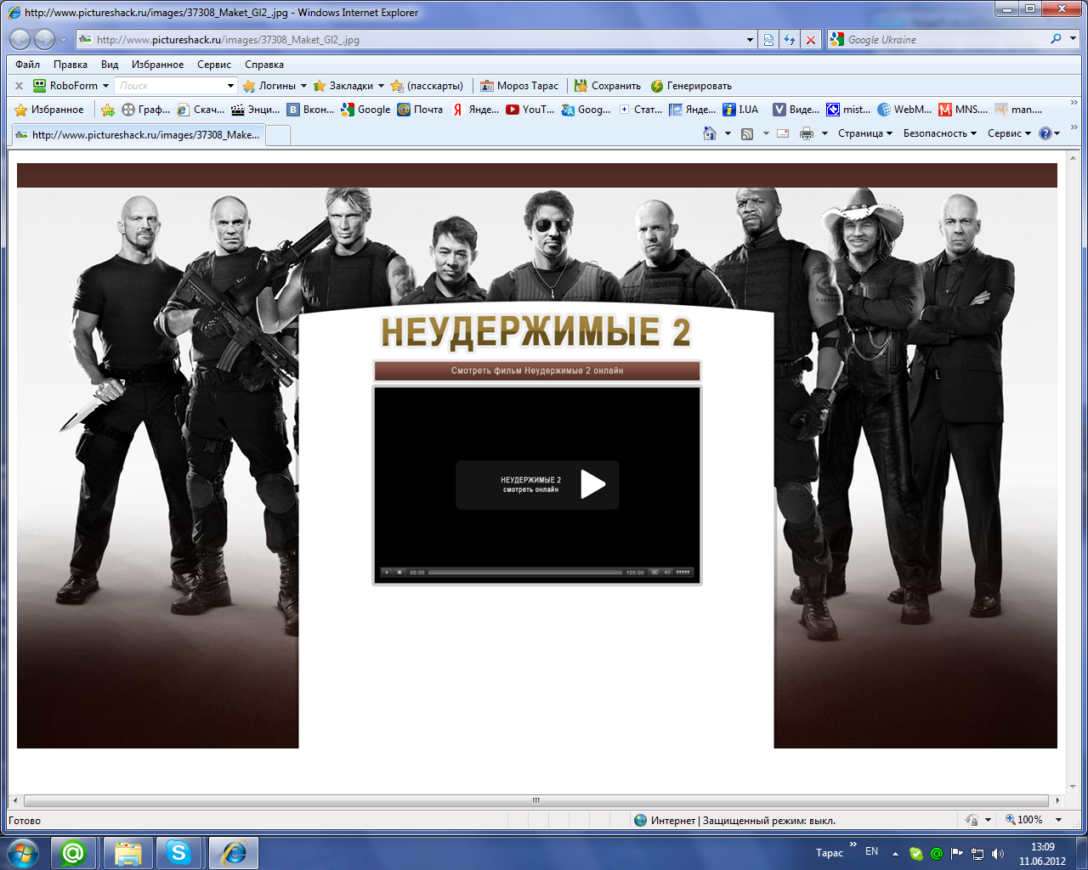Viewport: 1088px width, 870px height.
Task: Click the vertical scrollbar down arrow
Action: click(x=1073, y=786)
